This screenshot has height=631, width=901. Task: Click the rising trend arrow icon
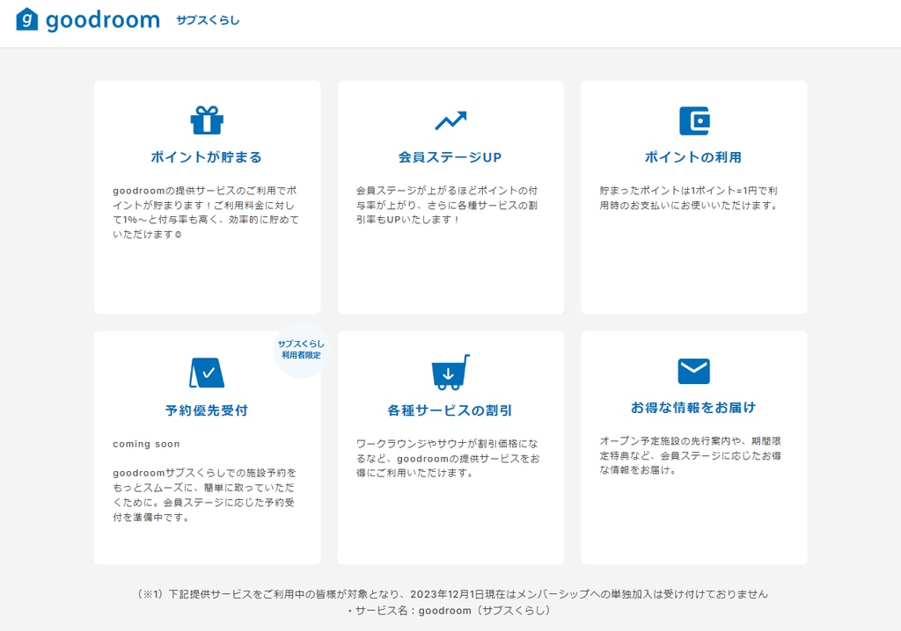(450, 120)
